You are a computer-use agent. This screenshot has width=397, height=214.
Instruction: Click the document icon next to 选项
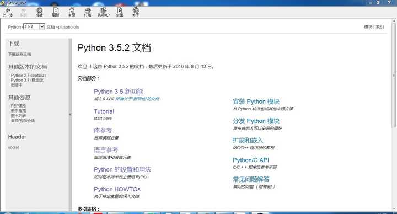[x=120, y=12]
